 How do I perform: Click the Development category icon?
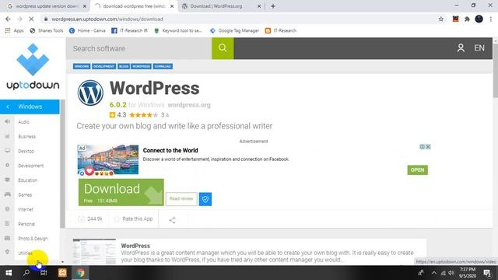7,166
